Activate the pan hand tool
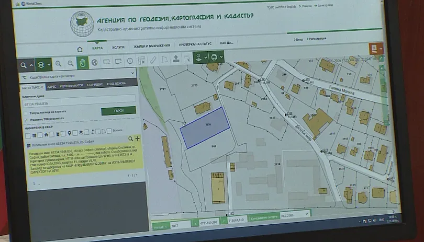 tap(83, 63)
